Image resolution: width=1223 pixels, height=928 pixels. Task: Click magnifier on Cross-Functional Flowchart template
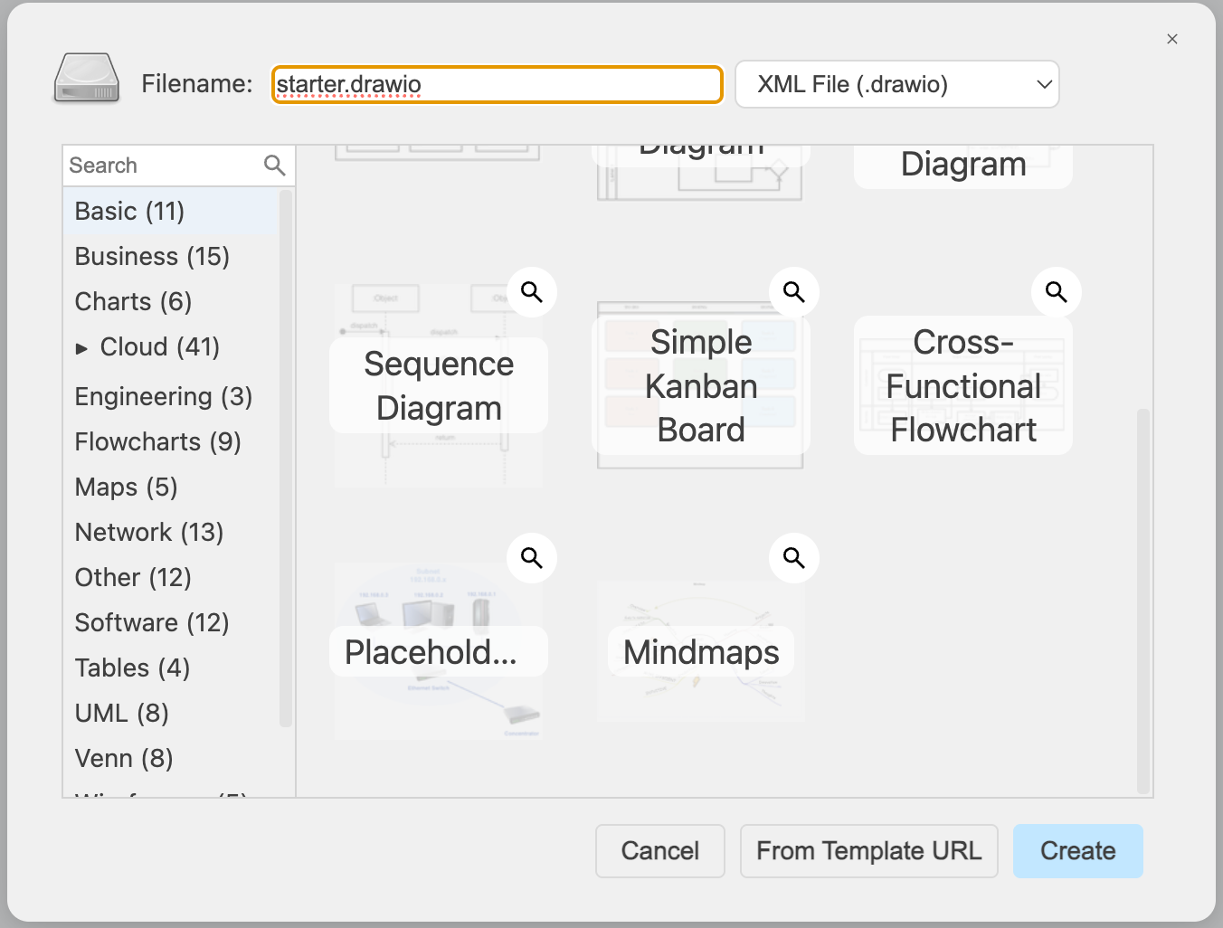1056,292
